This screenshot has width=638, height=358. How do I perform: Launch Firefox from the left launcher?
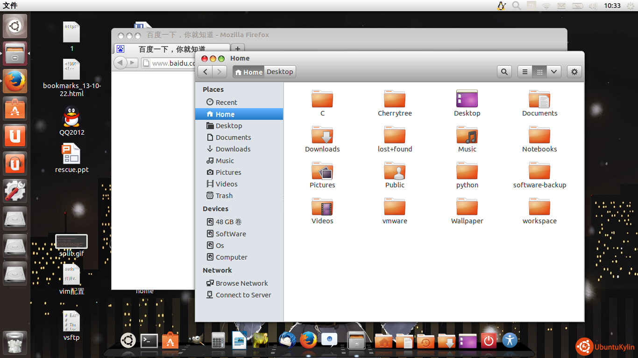tap(15, 82)
